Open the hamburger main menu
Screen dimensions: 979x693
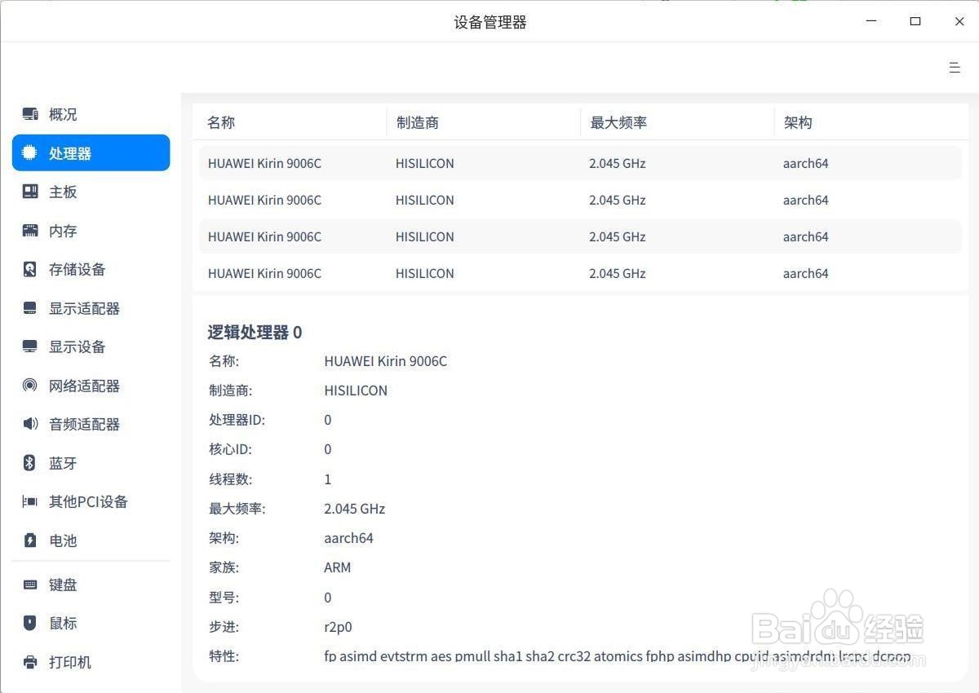click(955, 68)
